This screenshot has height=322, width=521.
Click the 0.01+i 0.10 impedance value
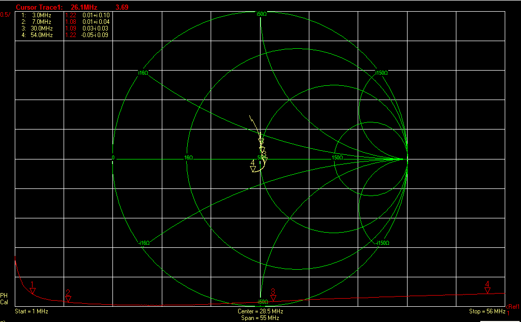point(96,15)
